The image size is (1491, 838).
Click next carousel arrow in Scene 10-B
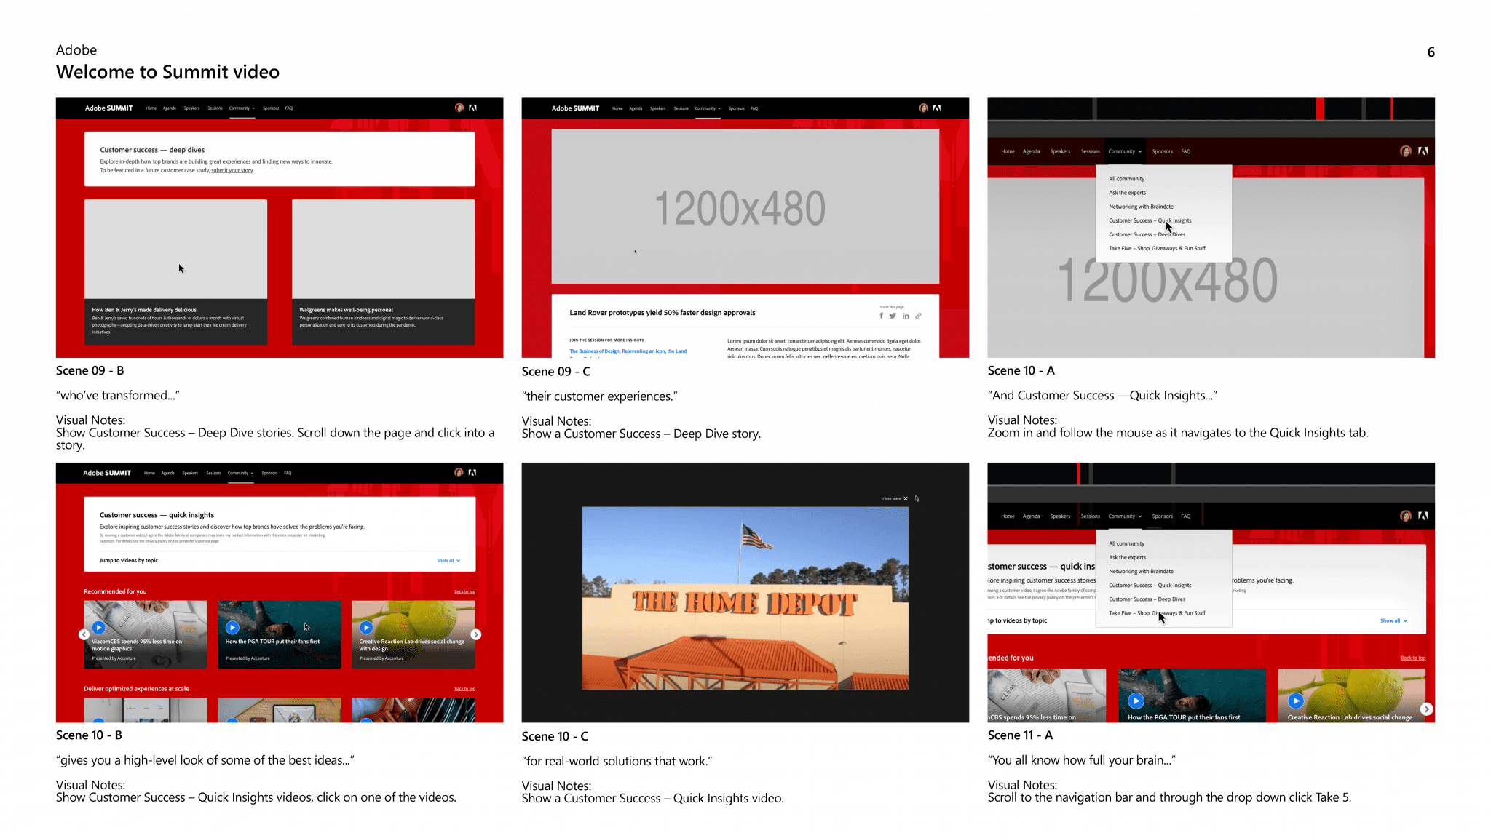(475, 634)
